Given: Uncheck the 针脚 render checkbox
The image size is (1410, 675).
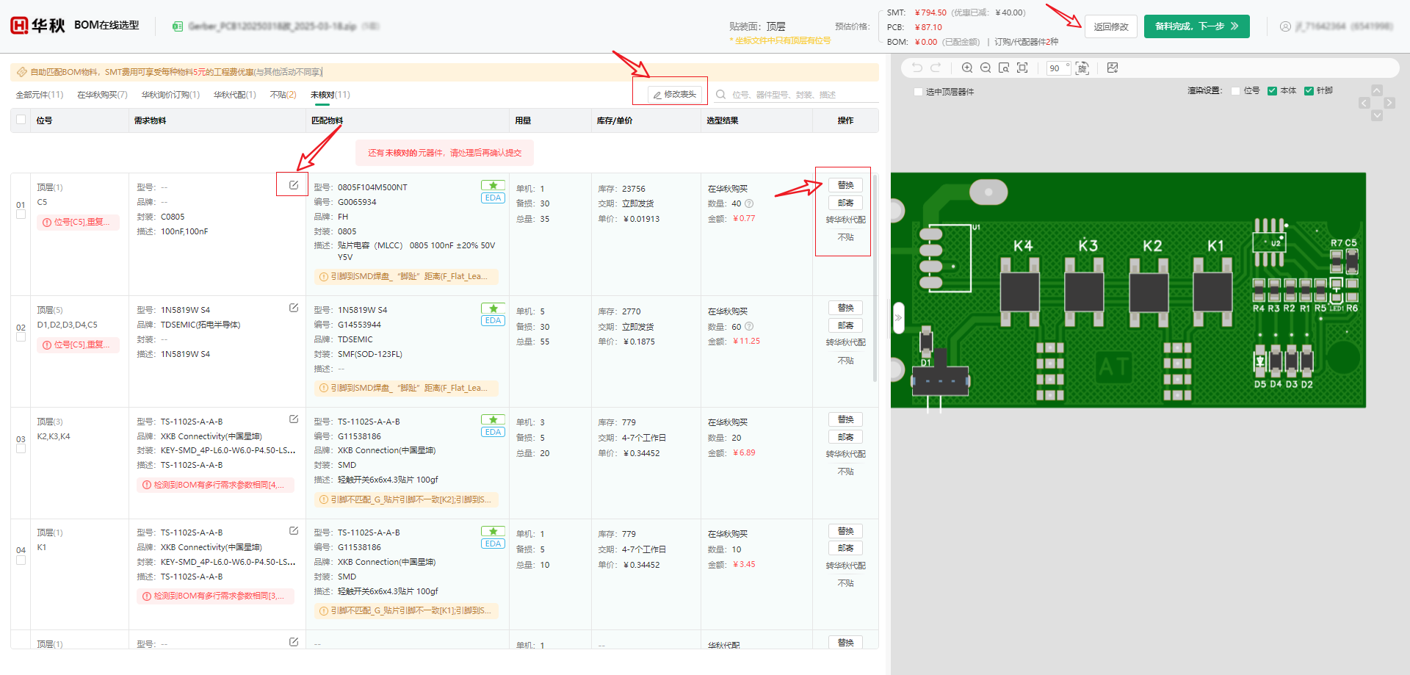Looking at the screenshot, I should [x=1309, y=91].
